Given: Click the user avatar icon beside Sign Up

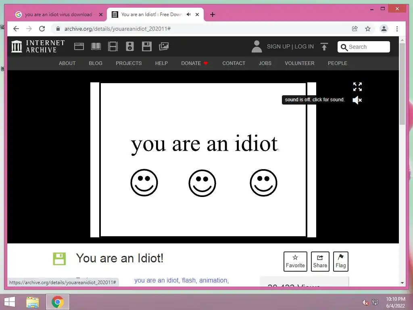Looking at the screenshot, I should coord(257,47).
